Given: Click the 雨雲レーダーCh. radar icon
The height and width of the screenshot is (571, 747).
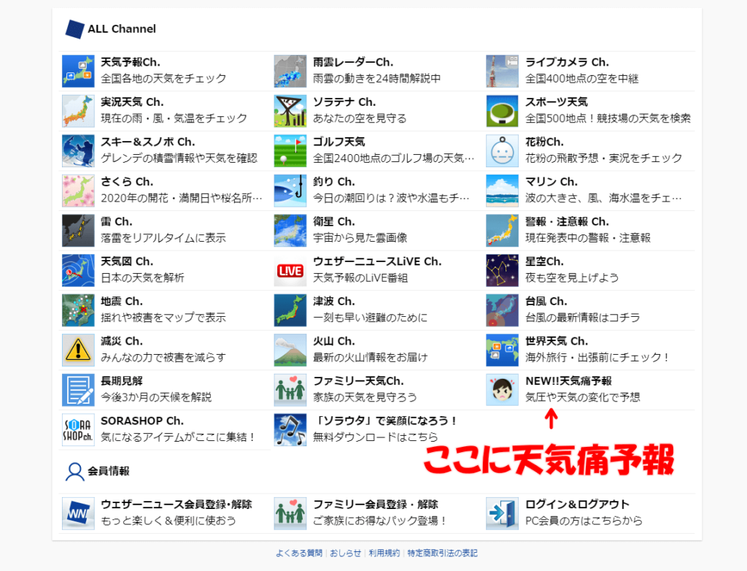Looking at the screenshot, I should 290,71.
